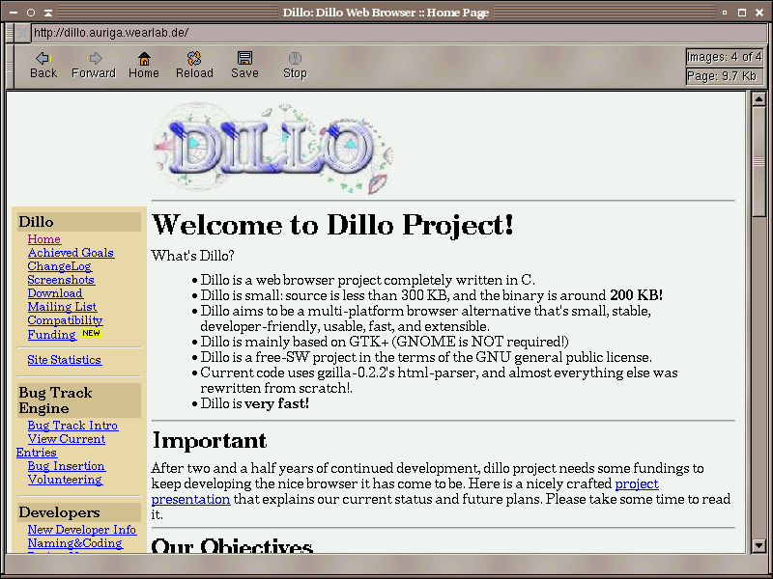Image resolution: width=773 pixels, height=579 pixels.
Task: Click the vertical scrollbar thumb
Action: pos(759,161)
